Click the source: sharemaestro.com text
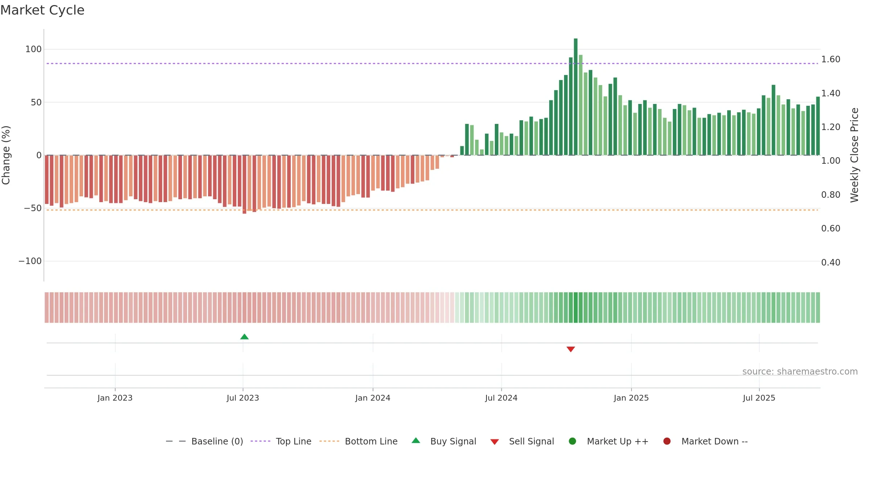This screenshot has height=489, width=870. click(x=800, y=372)
